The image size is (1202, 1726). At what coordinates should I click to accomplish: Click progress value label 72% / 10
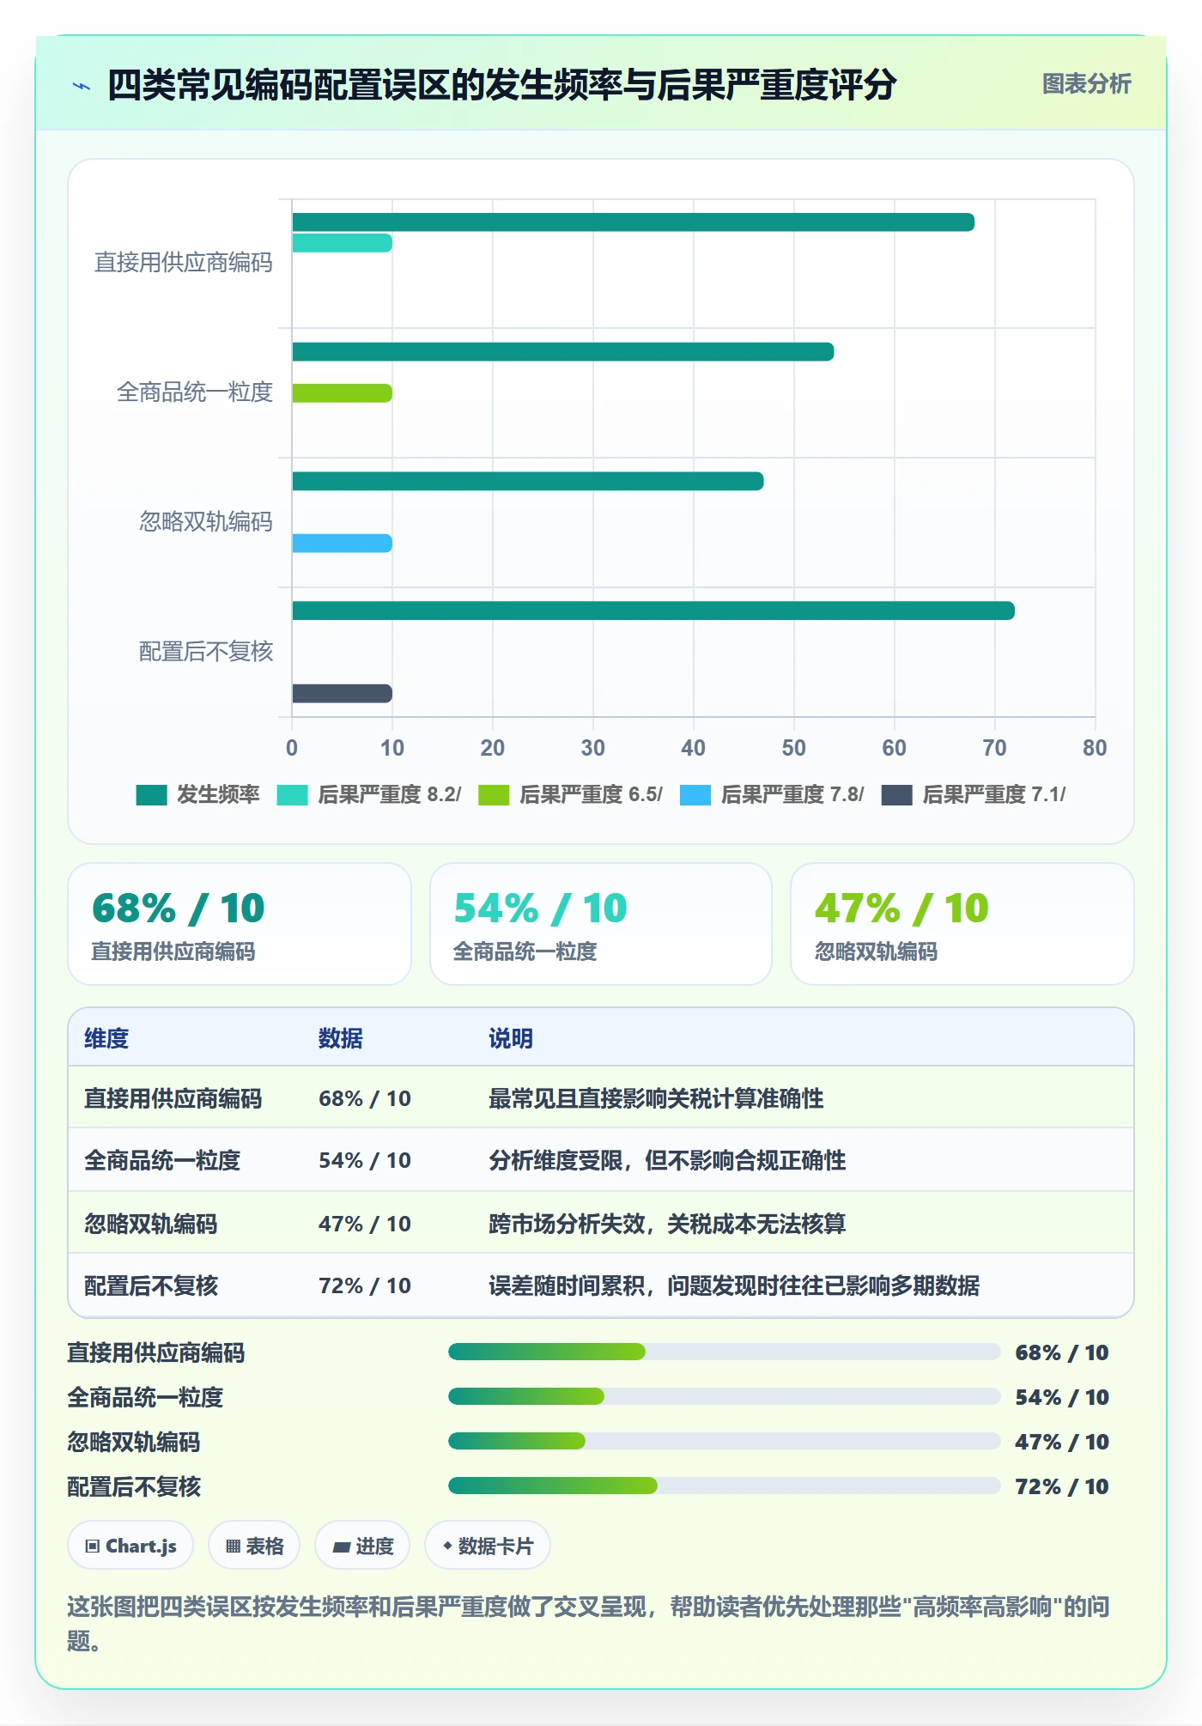pos(1062,1487)
